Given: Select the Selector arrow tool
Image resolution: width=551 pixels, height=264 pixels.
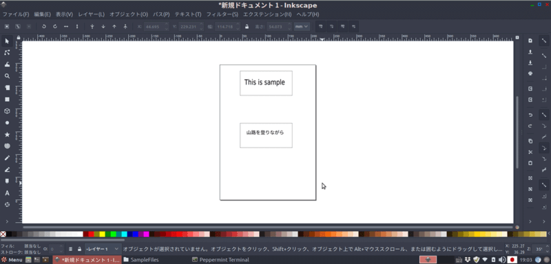Looking at the screenshot, I should click(7, 41).
